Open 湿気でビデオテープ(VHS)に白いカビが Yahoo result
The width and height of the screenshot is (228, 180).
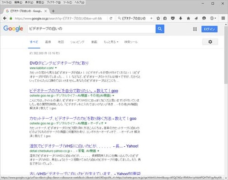84,146
